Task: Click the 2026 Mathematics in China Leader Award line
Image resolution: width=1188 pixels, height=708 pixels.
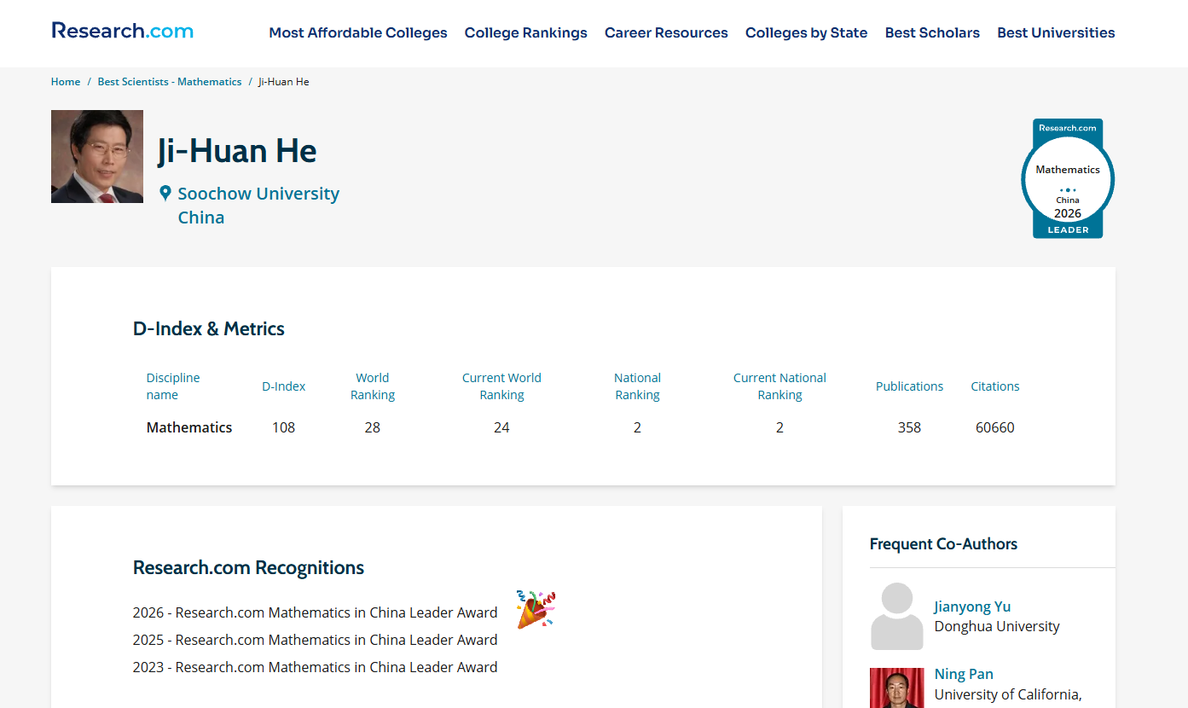Action: pyautogui.click(x=315, y=612)
